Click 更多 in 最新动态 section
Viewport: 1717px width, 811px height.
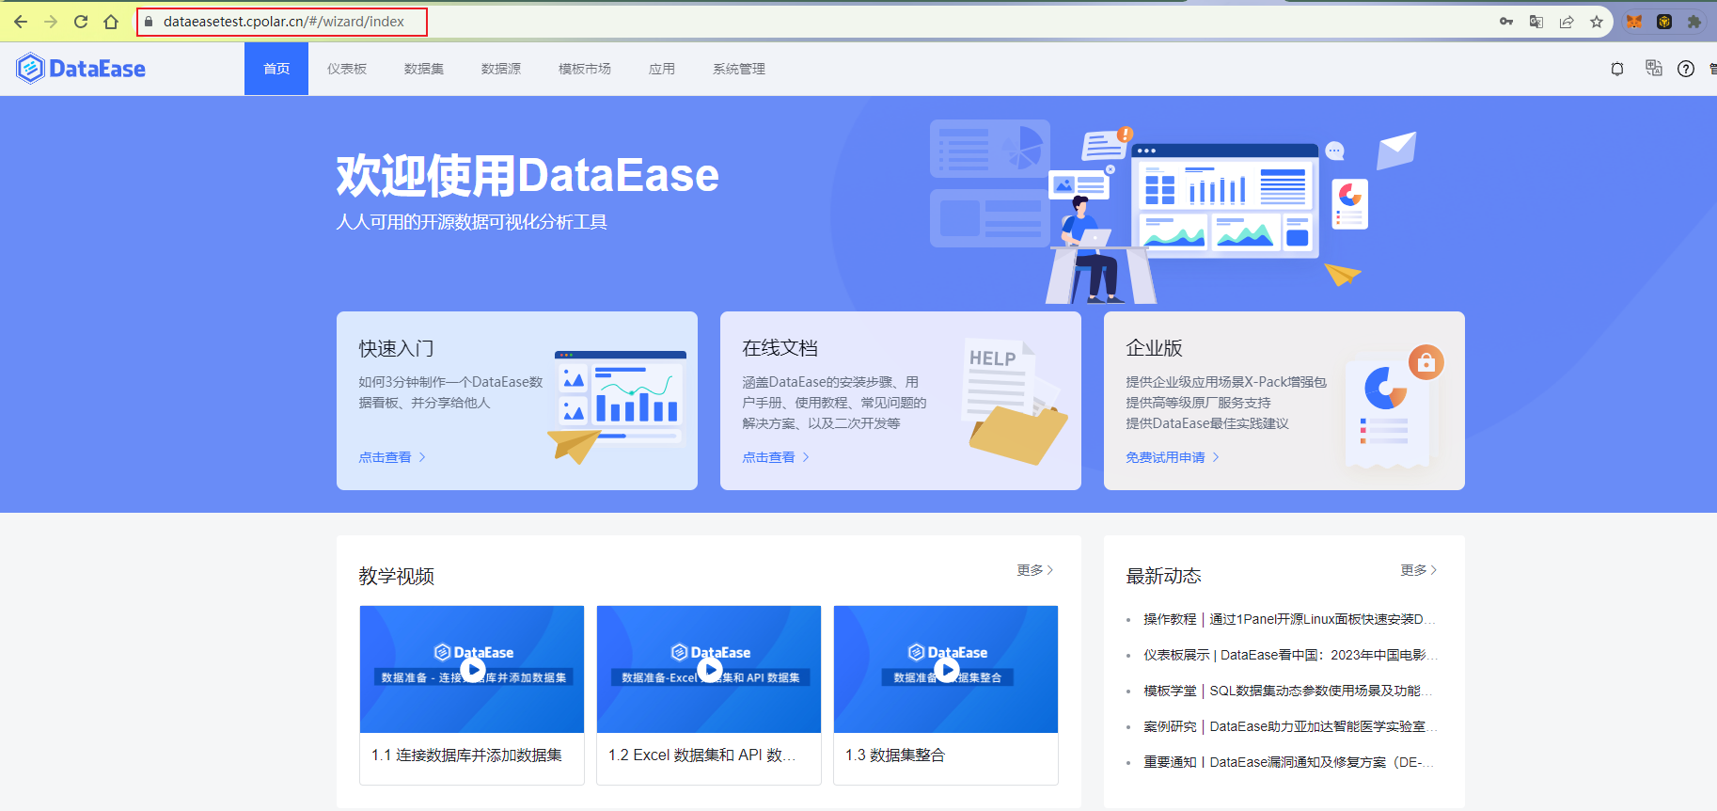tap(1419, 570)
